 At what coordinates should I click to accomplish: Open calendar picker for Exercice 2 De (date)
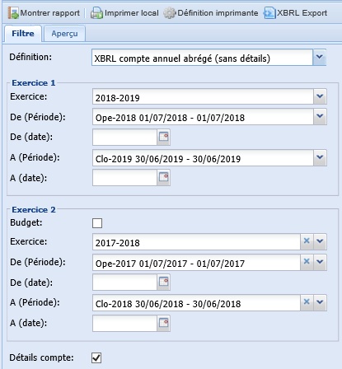pyautogui.click(x=163, y=282)
